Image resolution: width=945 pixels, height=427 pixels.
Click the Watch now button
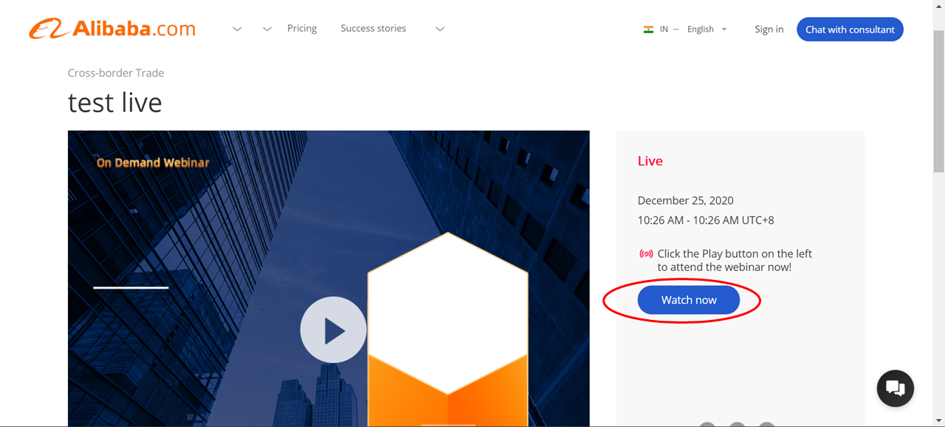tap(689, 300)
